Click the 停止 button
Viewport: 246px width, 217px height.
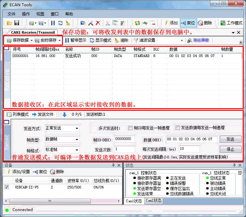[x=231, y=149]
